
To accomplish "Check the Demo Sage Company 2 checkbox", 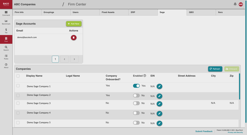I will [18, 95].
